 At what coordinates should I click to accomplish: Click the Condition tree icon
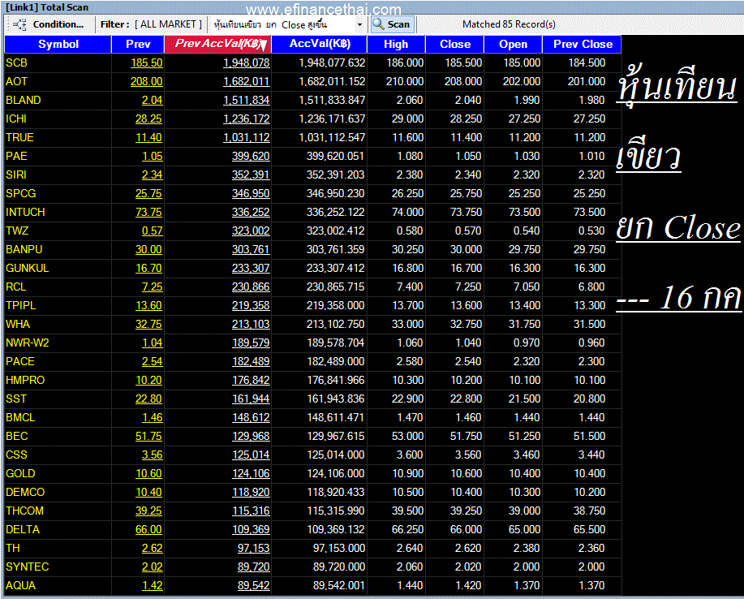coord(19,24)
